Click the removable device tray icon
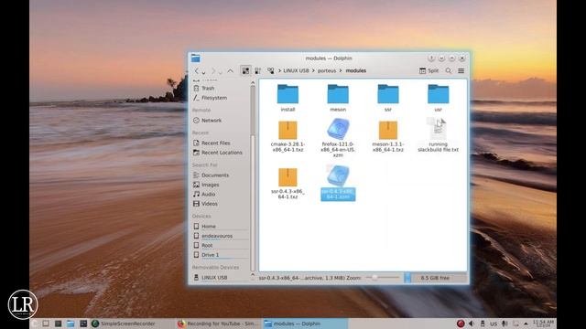 483,324
